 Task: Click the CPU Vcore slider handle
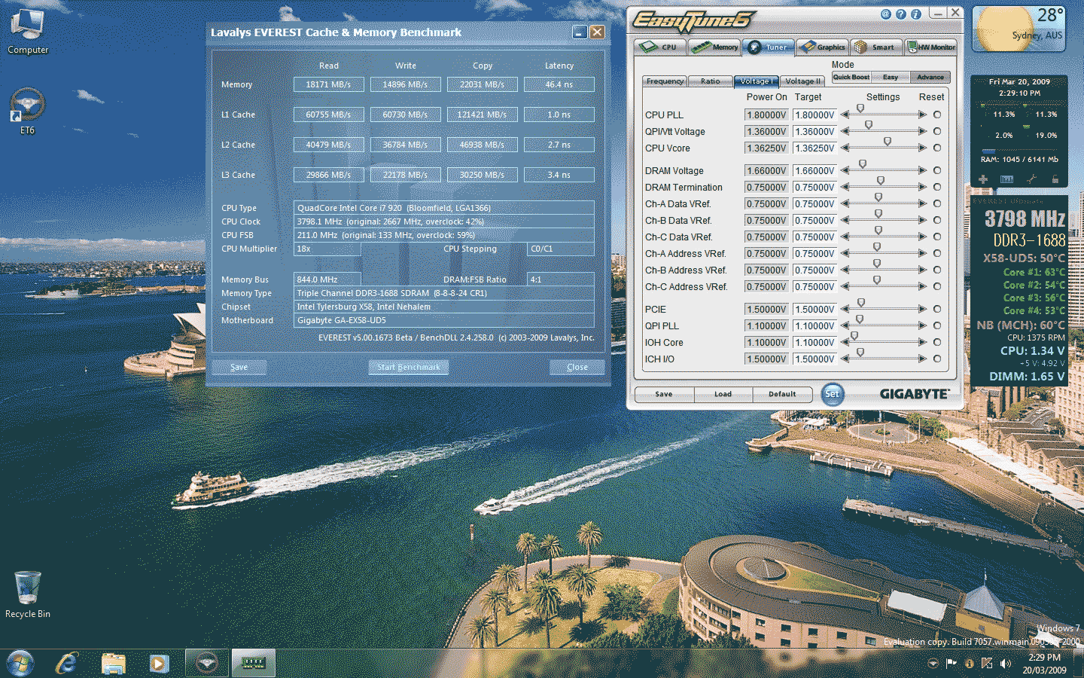click(x=888, y=142)
